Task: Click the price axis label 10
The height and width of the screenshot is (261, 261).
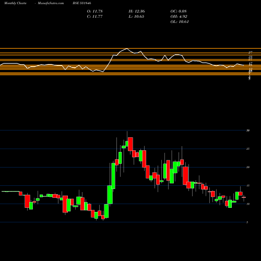Action: [248, 204]
